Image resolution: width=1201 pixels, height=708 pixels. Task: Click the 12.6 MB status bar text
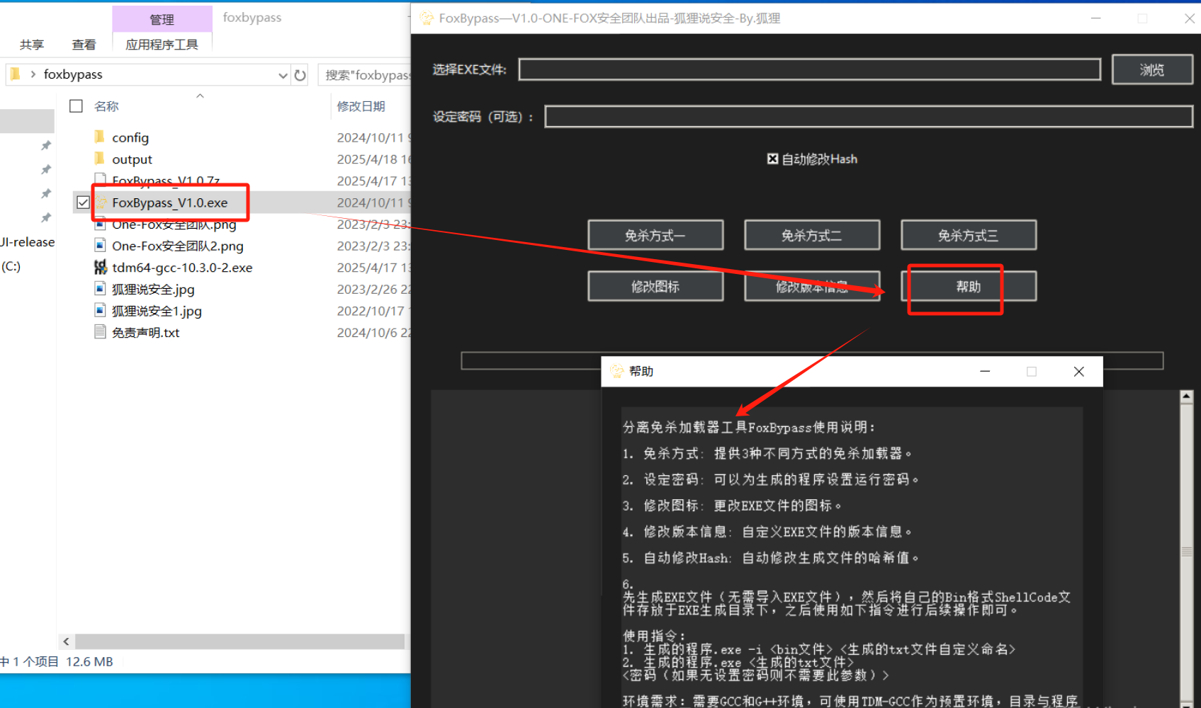click(89, 661)
